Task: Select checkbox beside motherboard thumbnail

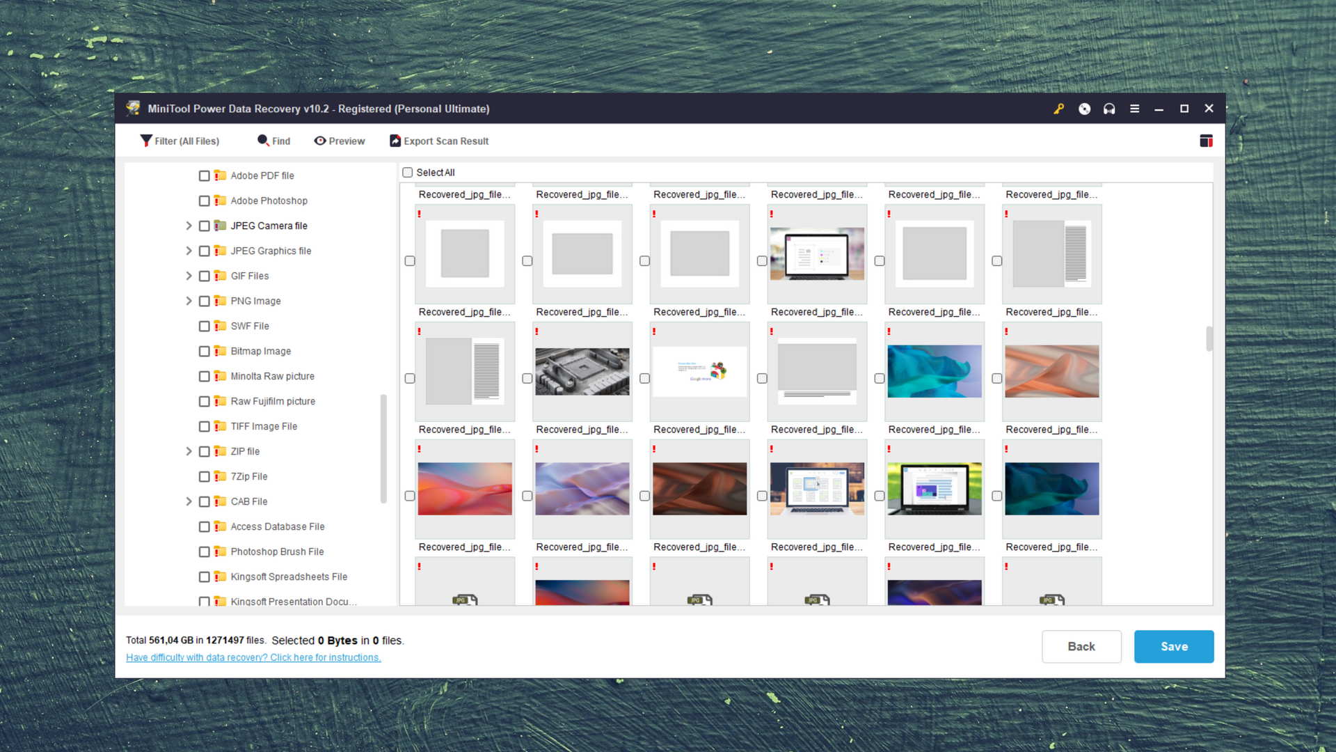Action: (x=527, y=378)
